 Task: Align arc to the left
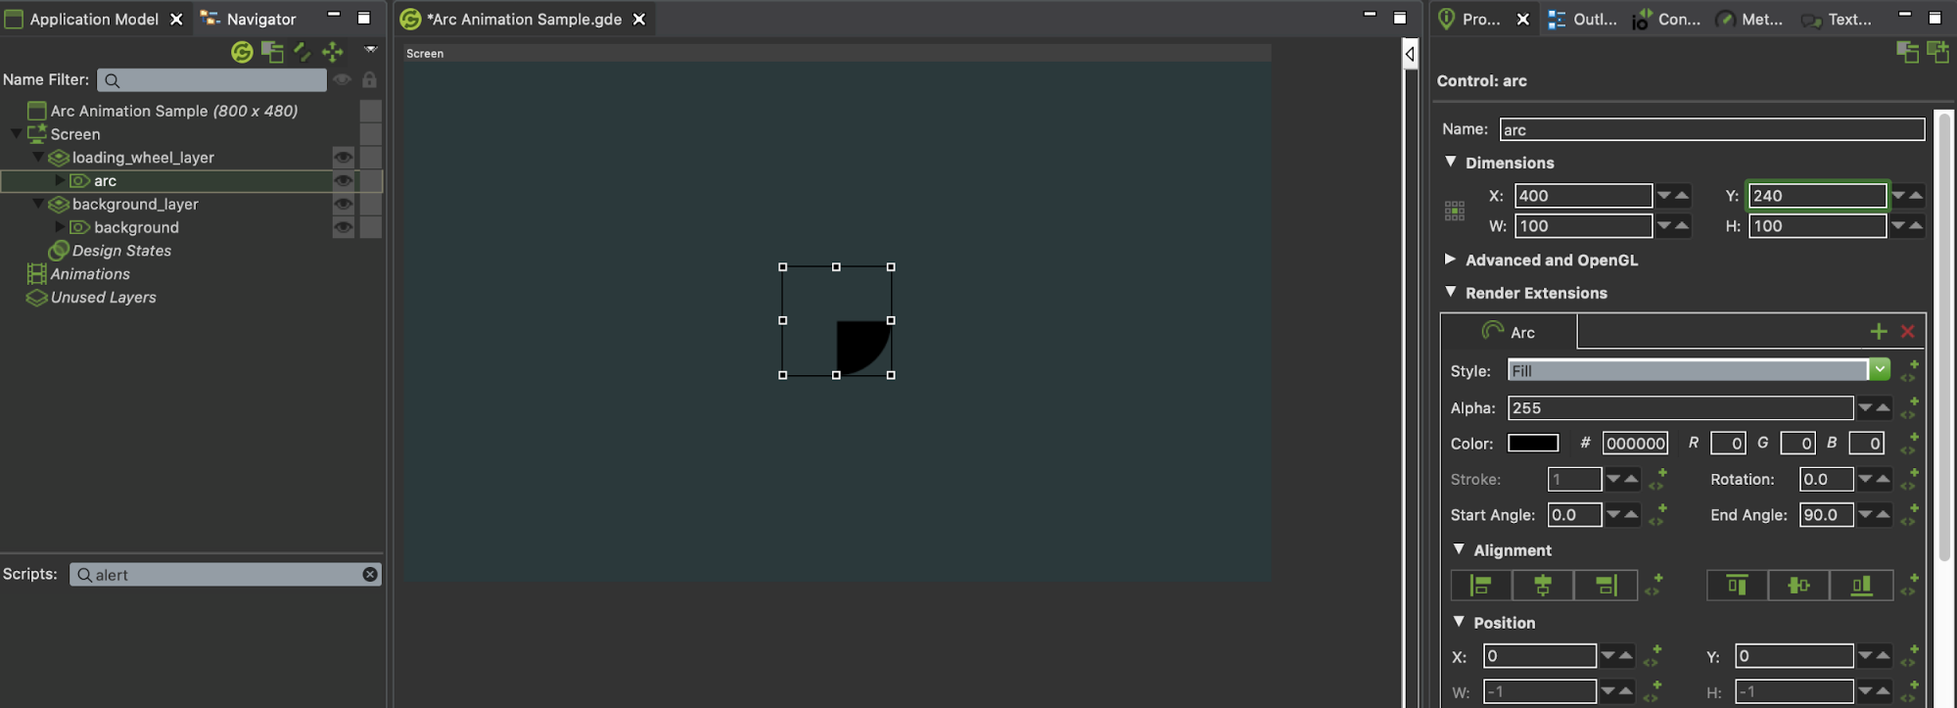coord(1481,586)
